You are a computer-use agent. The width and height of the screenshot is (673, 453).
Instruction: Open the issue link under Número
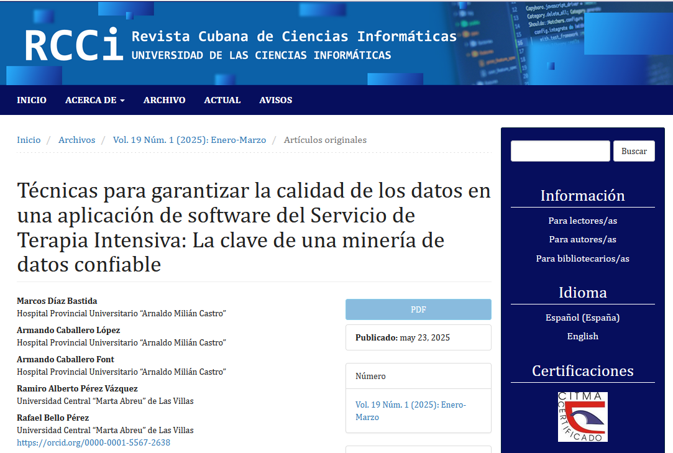[410, 411]
